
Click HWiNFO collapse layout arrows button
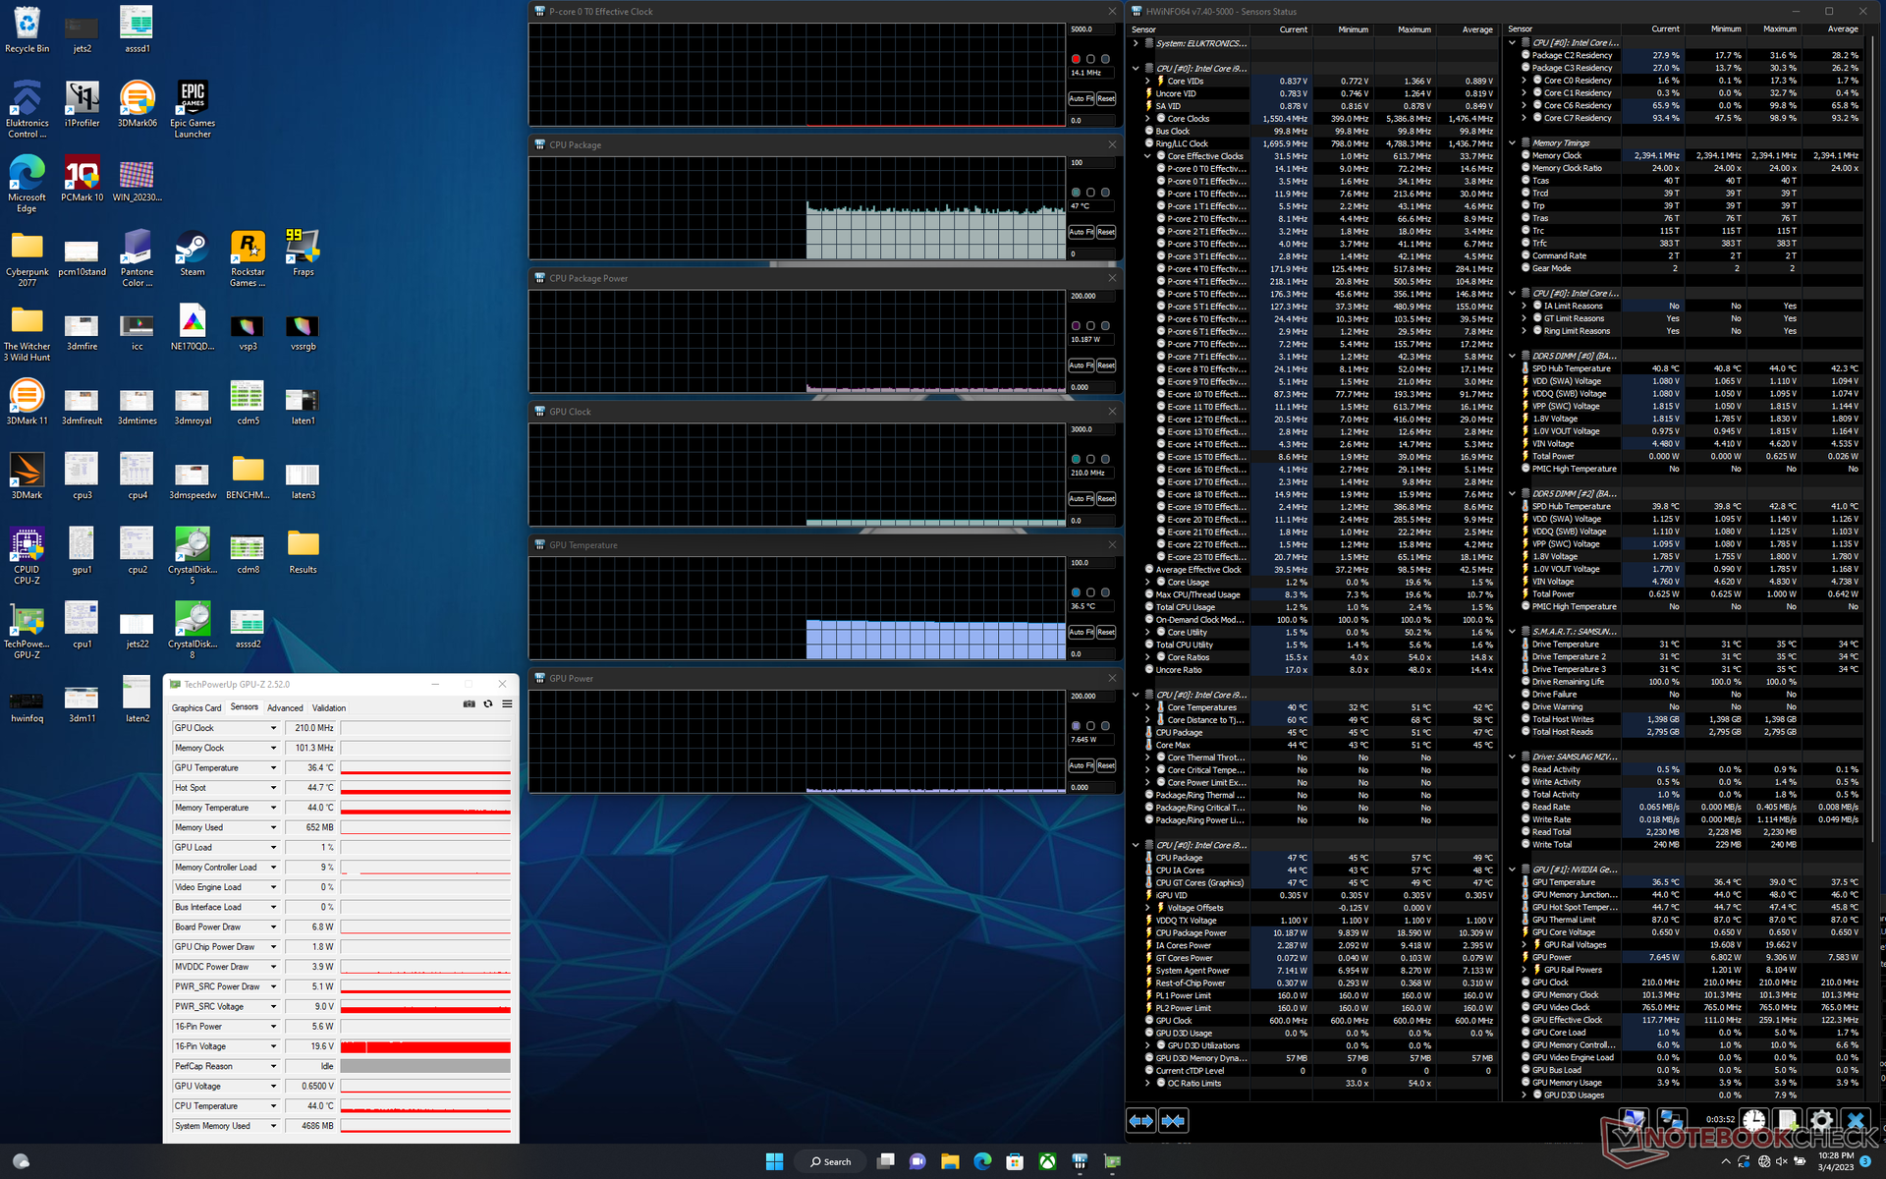(1173, 1120)
